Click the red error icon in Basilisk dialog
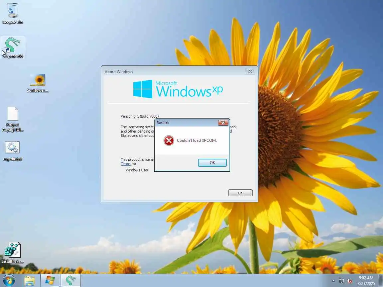The width and height of the screenshot is (383, 287). coord(169,141)
